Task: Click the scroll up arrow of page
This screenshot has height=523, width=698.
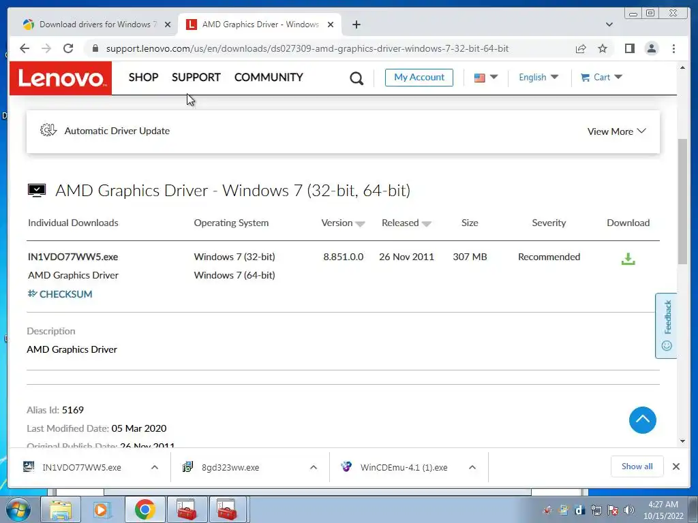Action: click(682, 67)
